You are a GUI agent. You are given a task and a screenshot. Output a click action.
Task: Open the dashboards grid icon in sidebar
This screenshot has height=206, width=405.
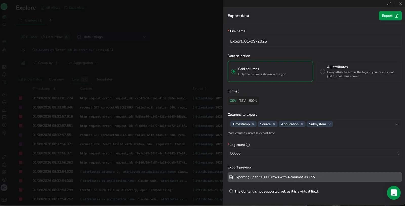pos(4,67)
